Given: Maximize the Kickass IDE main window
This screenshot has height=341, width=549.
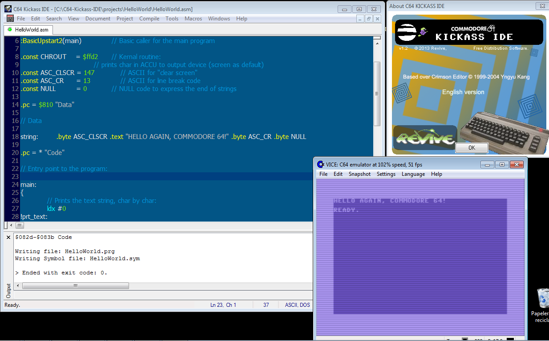Looking at the screenshot, I should point(359,9).
